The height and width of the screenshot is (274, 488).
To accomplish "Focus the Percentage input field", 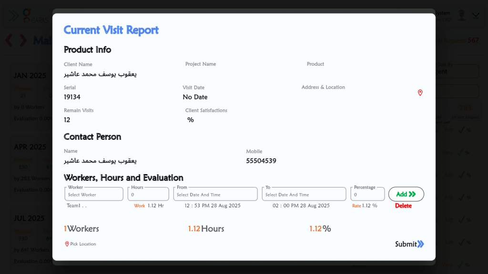I will (x=367, y=194).
